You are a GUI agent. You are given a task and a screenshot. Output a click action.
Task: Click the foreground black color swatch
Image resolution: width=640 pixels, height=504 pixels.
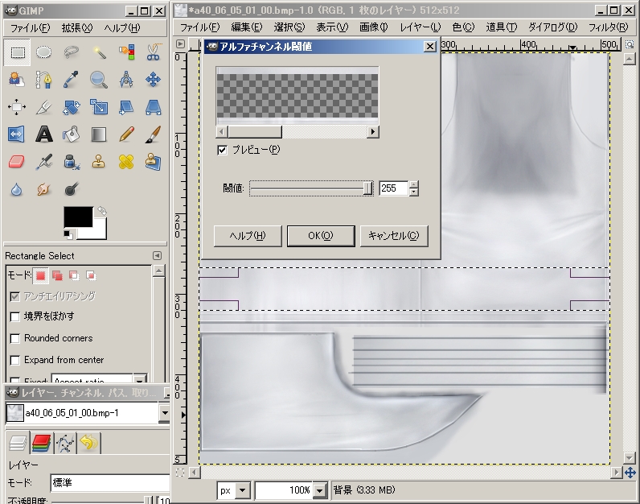77,217
